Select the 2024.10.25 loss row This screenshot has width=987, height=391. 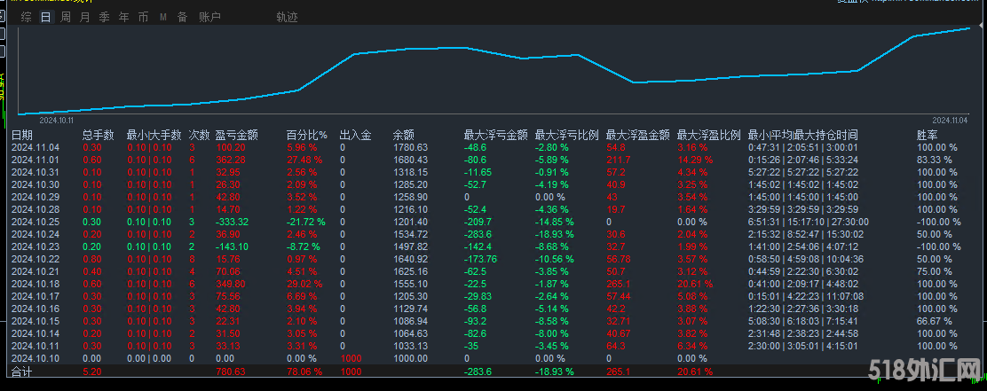pos(36,221)
